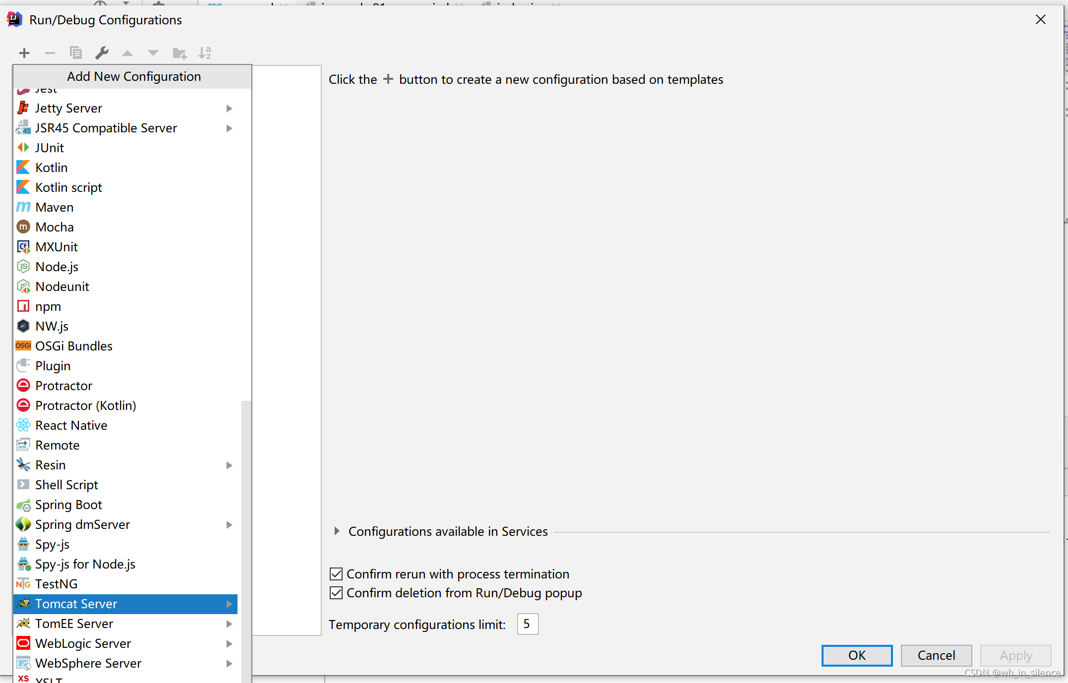Screen dimensions: 1068x683
Task: Select the Kotlin configuration icon
Action: pos(23,167)
